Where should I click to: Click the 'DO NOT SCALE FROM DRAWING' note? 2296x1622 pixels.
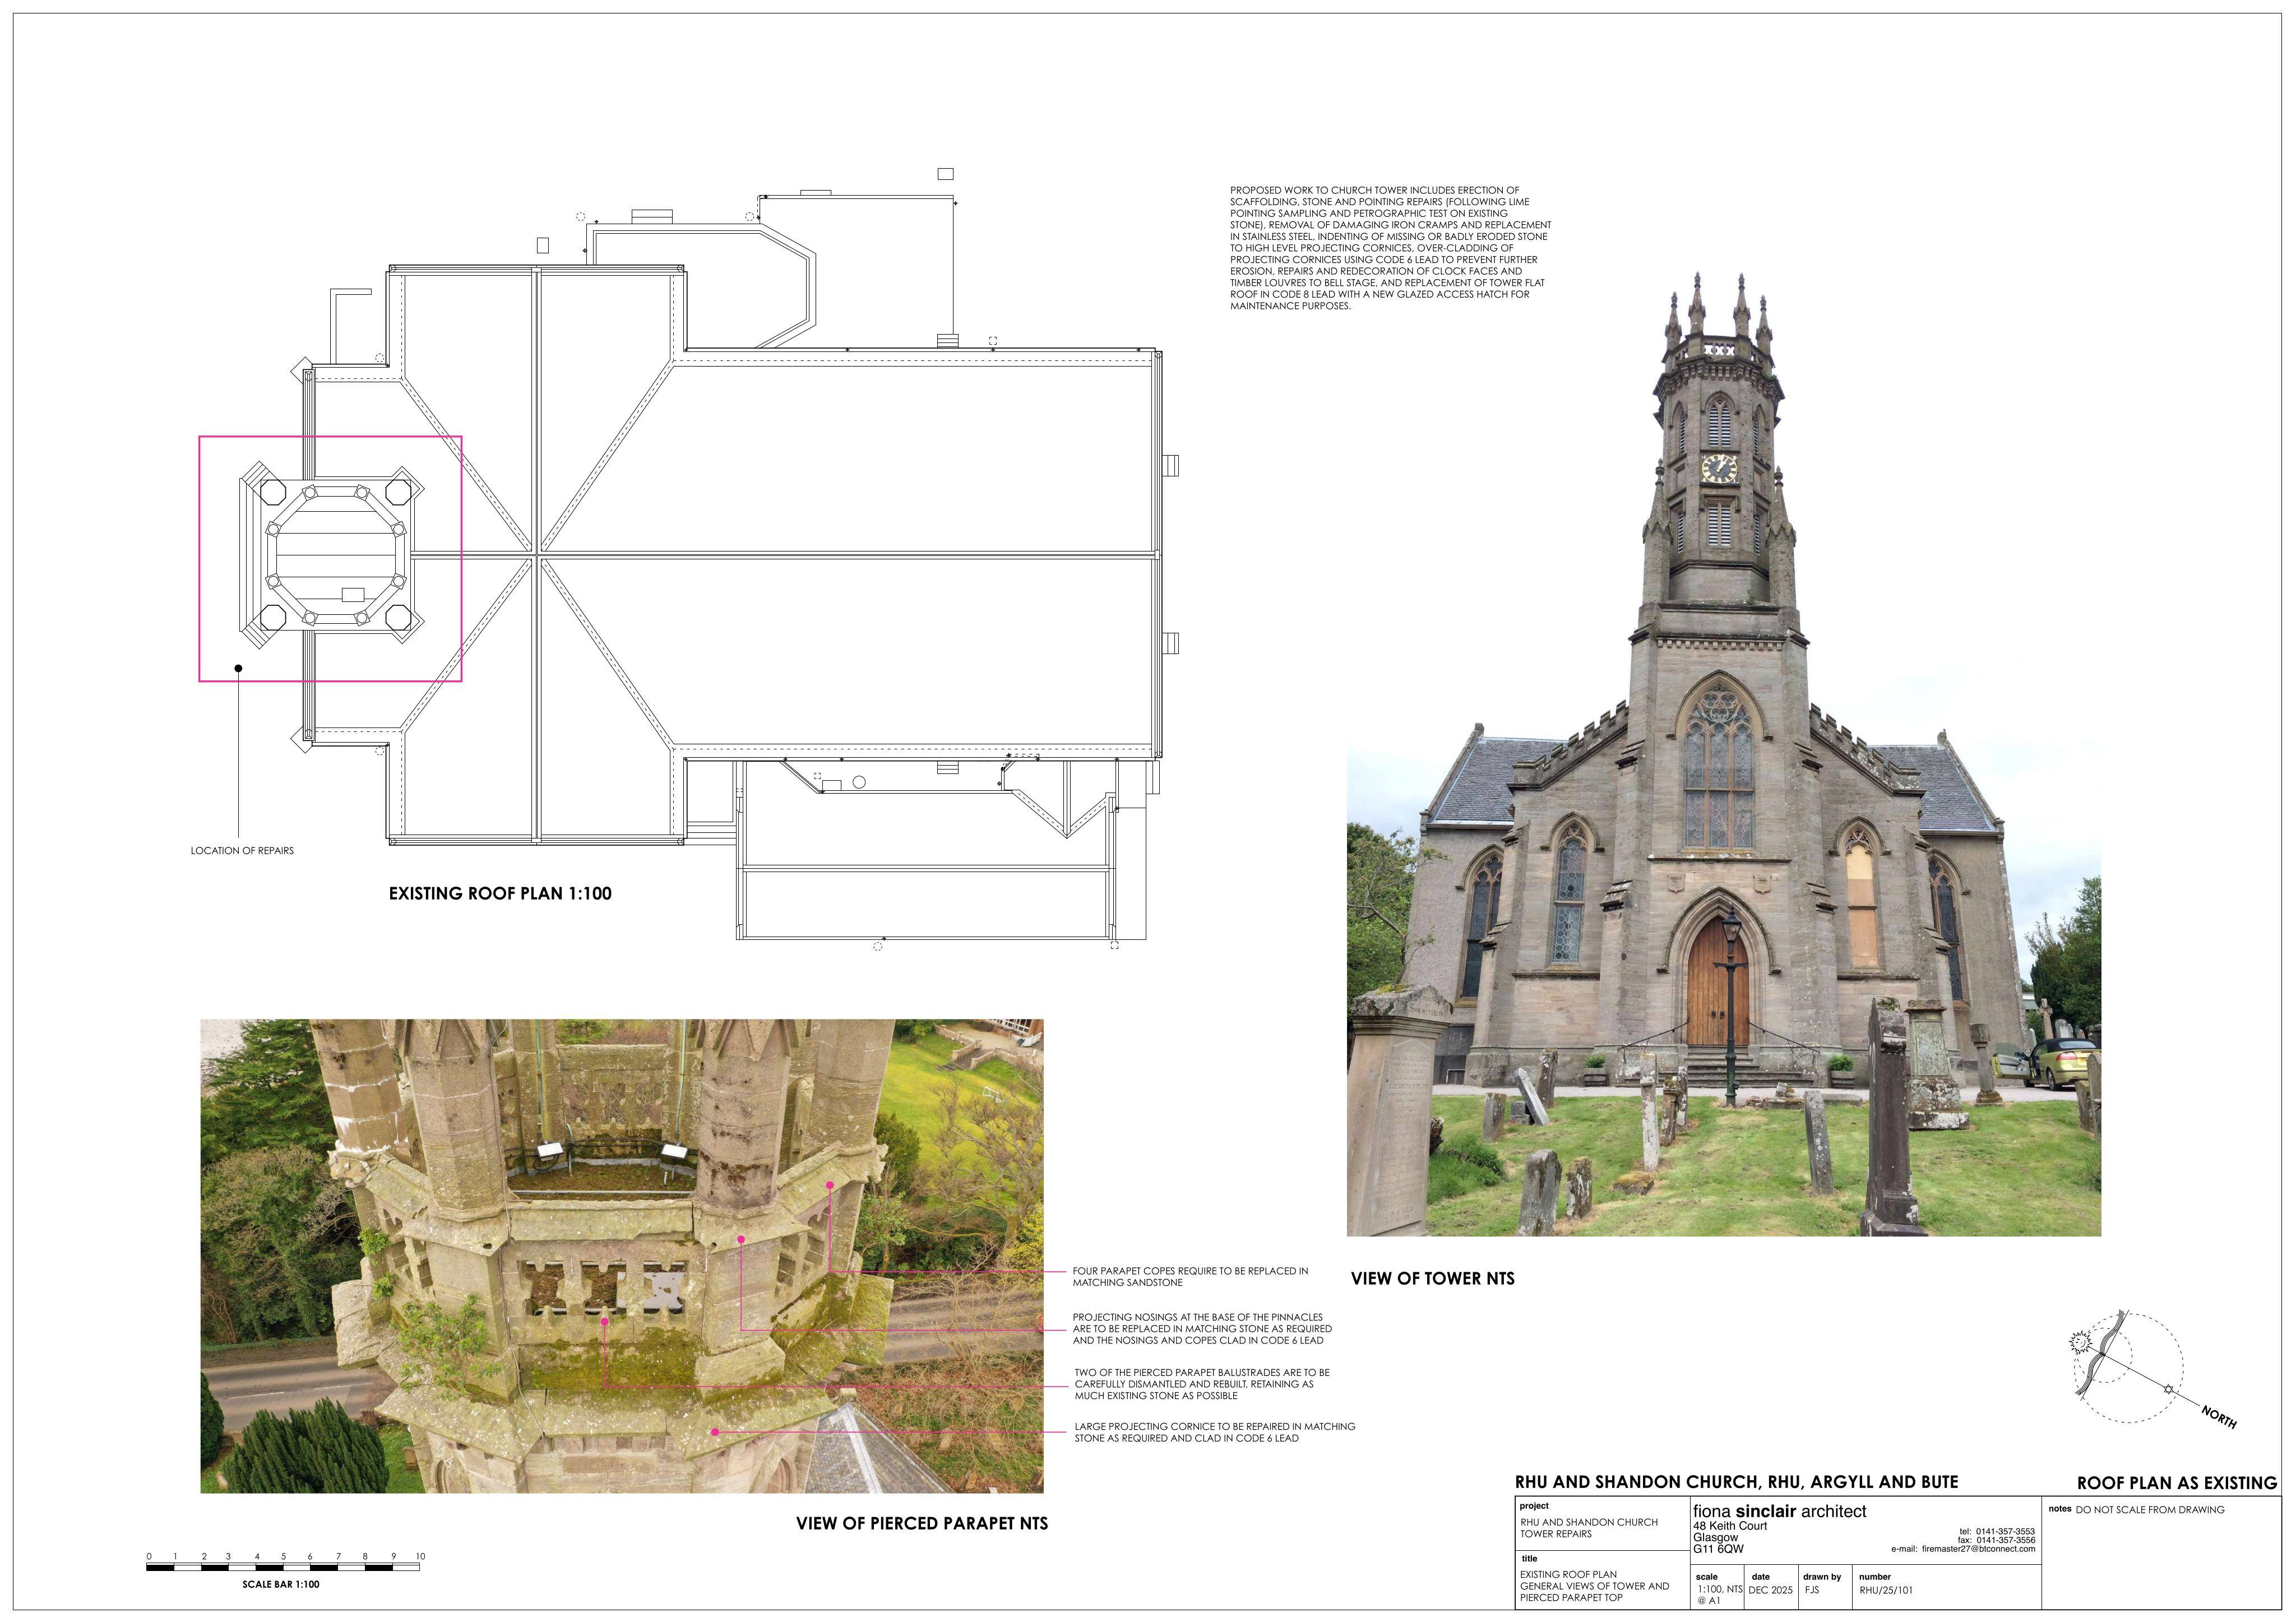pos(2150,1510)
